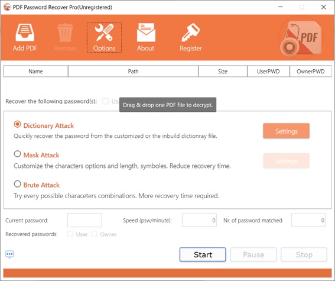335x281 pixels.
Task: Click the Speed (psw/minute) field
Action: point(199,220)
